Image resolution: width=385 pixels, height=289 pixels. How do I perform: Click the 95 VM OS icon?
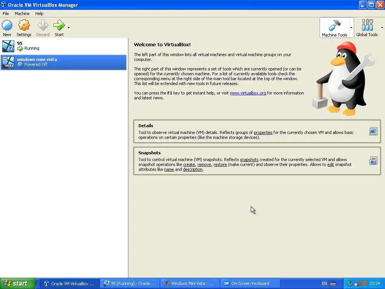(x=8, y=46)
